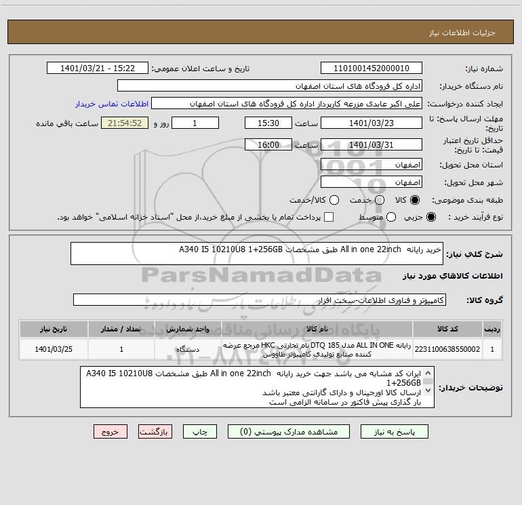Screen dimensions: 522x505
Task: Click the product name cell ALL IN ONE
Action: point(317,349)
